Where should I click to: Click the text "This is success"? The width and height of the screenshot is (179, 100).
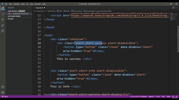point(69,59)
